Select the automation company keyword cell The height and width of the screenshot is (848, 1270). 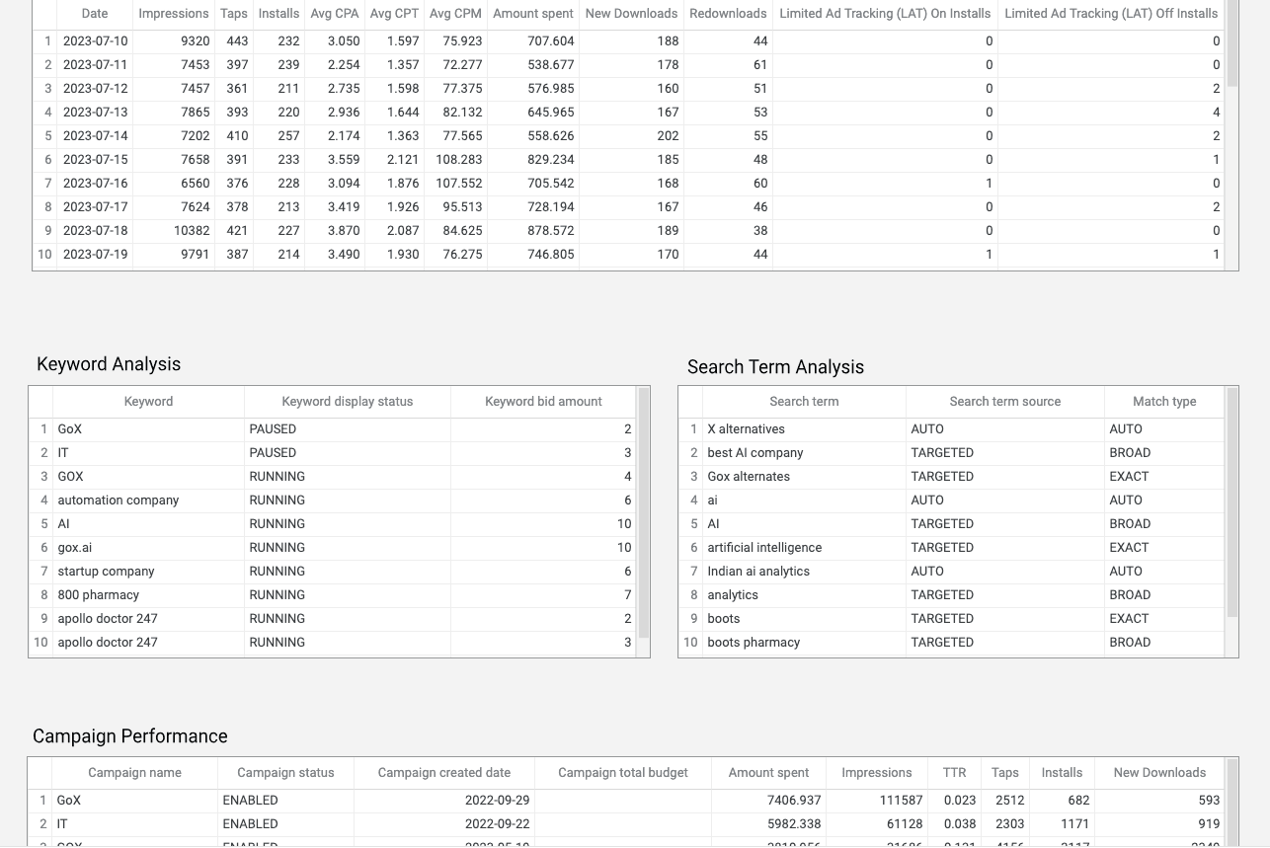pyautogui.click(x=148, y=501)
